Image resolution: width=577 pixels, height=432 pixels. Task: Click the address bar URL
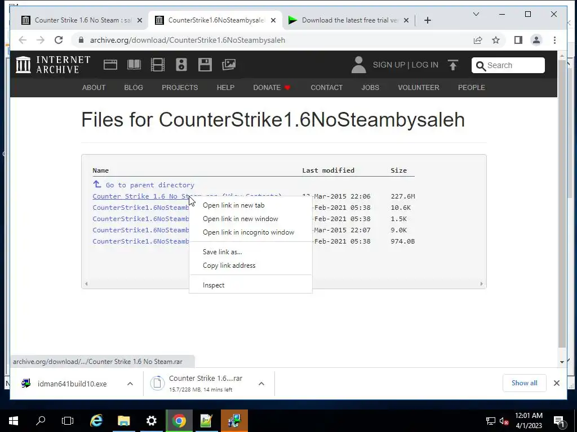[188, 40]
